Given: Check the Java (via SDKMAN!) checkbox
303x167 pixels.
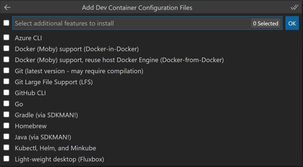Looking at the screenshot, I should [x=6, y=136].
